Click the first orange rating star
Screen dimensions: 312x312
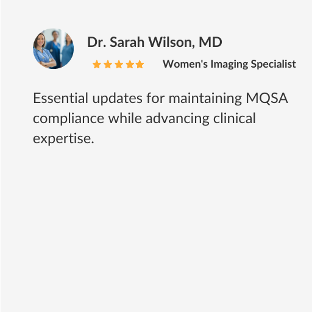pyautogui.click(x=97, y=65)
